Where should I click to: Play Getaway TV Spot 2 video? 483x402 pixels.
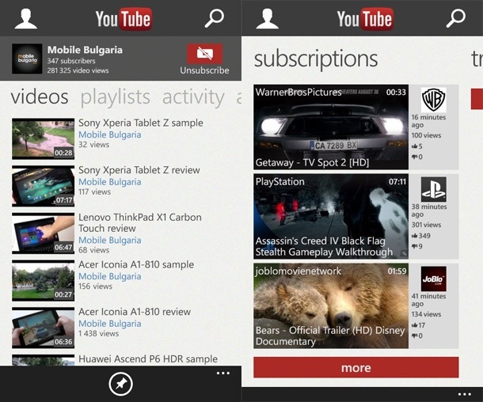(x=331, y=127)
